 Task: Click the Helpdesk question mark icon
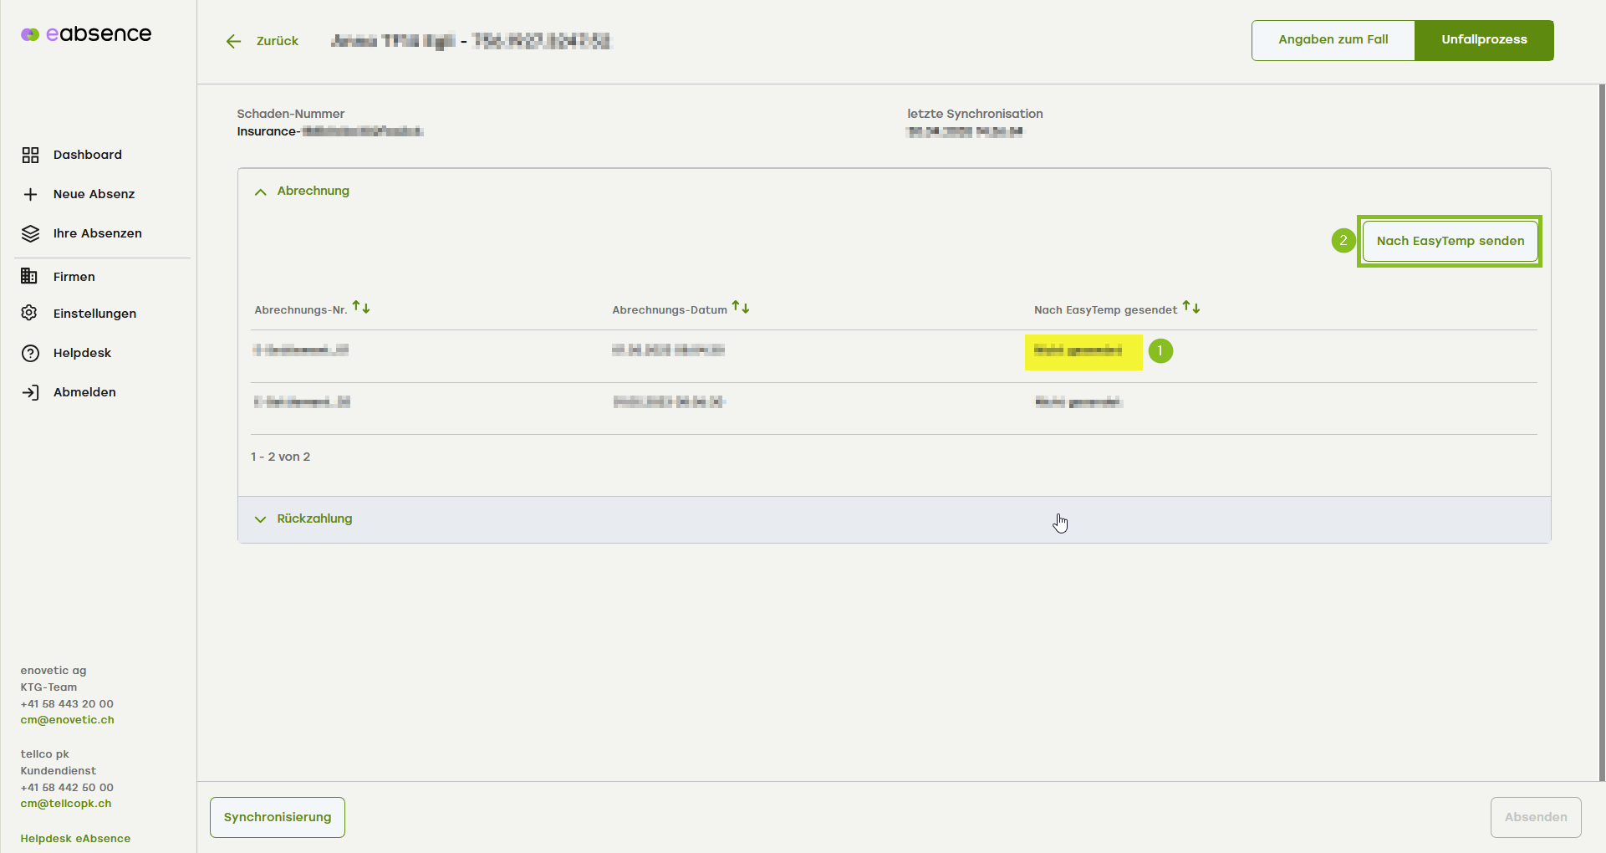pos(30,353)
